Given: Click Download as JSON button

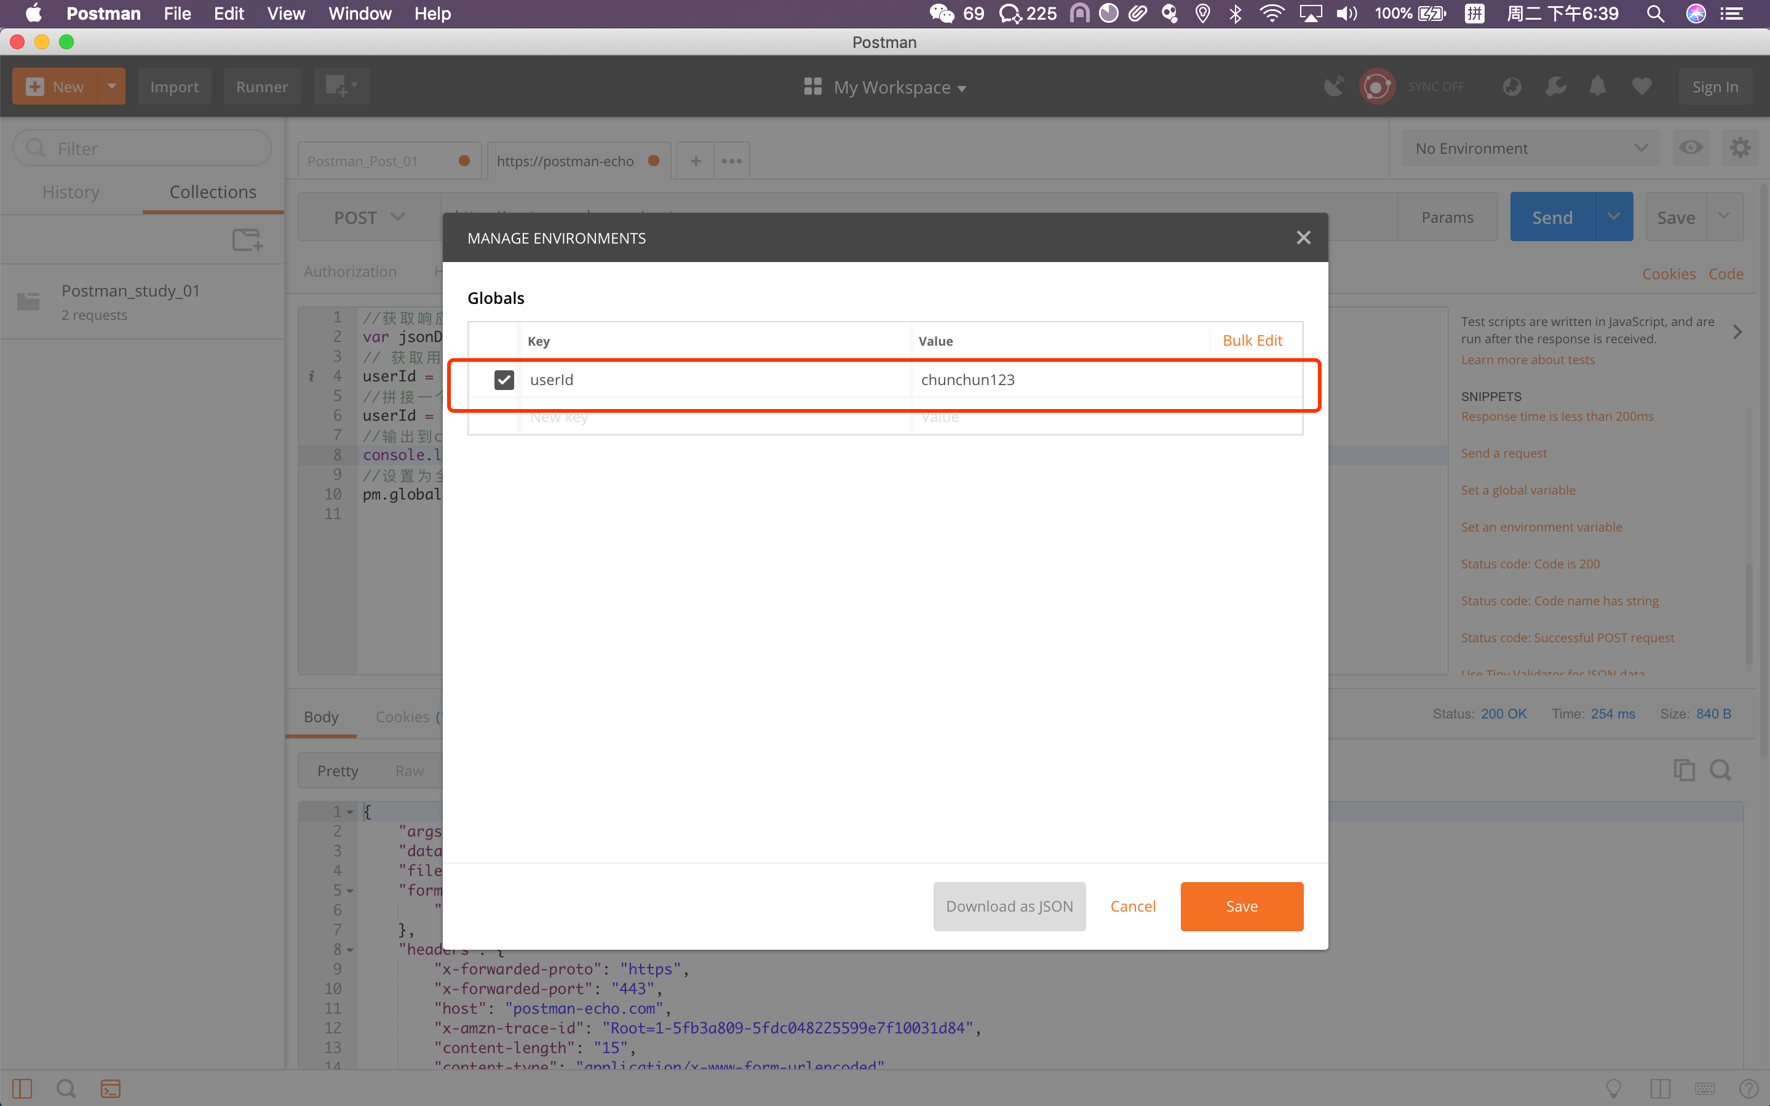Looking at the screenshot, I should (x=1009, y=906).
